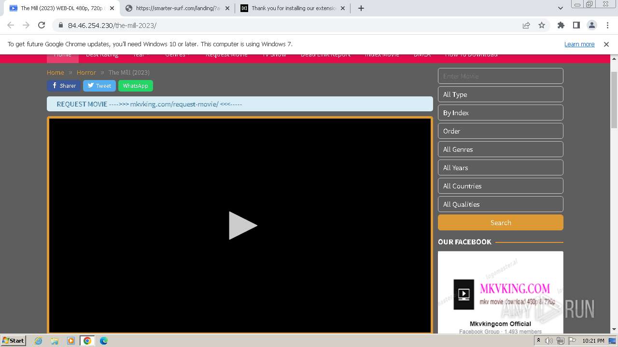Screen dimensions: 618x347
Task: Share on Facebook with Sharer button
Action: (64, 86)
